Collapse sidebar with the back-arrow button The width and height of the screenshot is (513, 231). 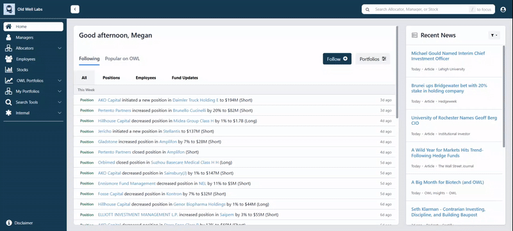click(x=75, y=10)
